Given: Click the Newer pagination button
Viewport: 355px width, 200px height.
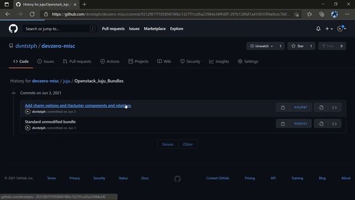Looking at the screenshot, I should pos(168,144).
